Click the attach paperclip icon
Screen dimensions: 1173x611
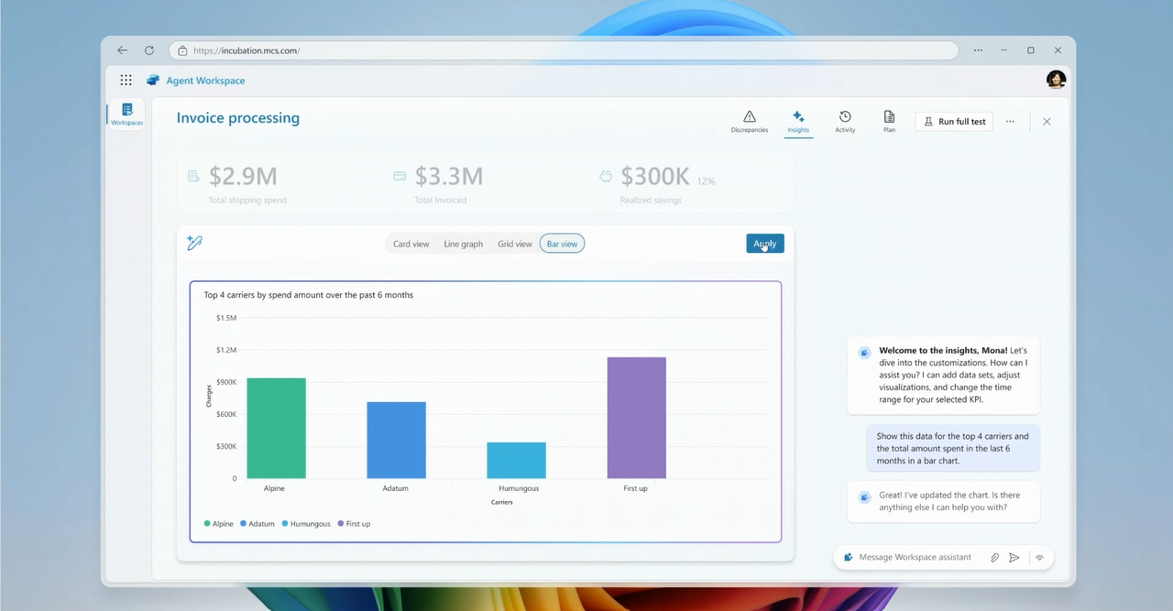pyautogui.click(x=994, y=557)
